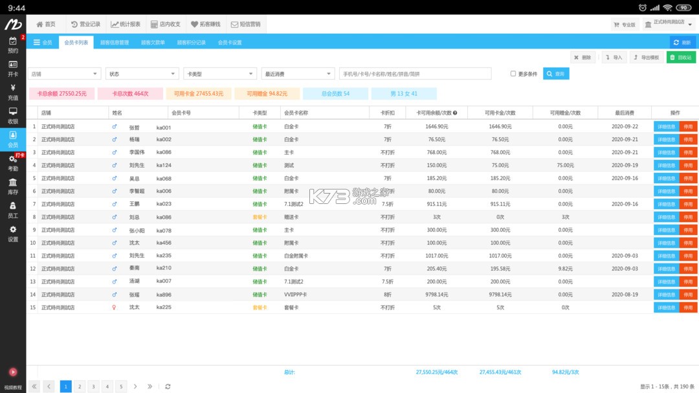Open the 考勤 attendance sidebar icon
This screenshot has height=393, width=699.
pyautogui.click(x=13, y=163)
